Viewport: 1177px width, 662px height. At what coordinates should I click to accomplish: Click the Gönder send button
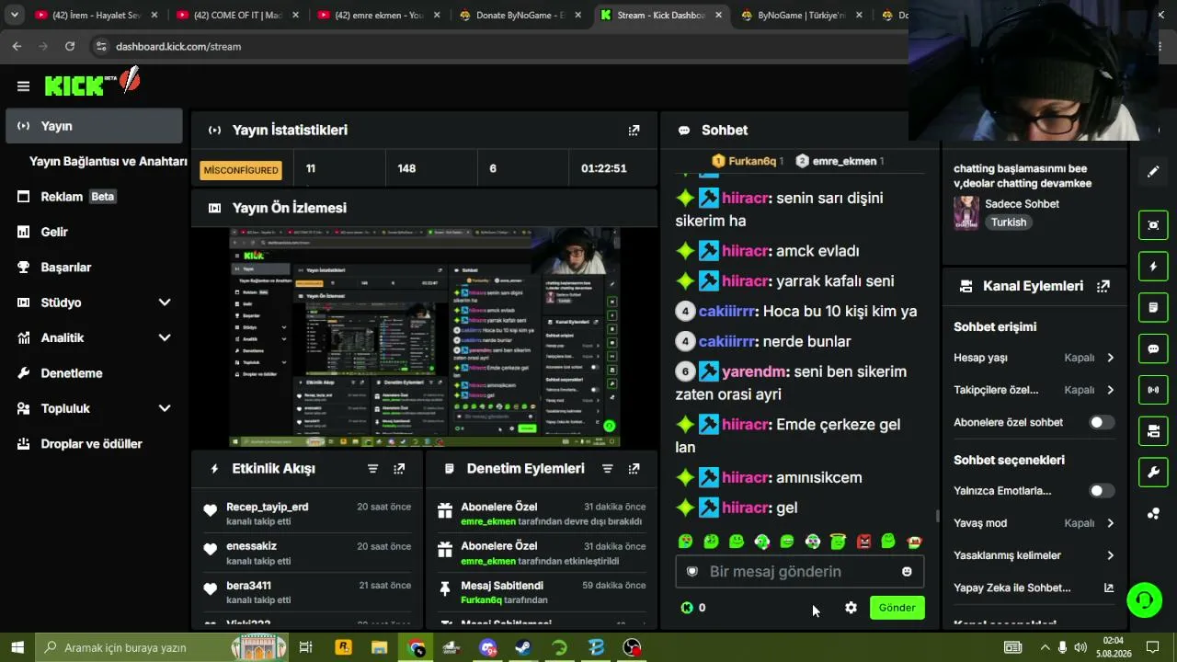click(897, 608)
